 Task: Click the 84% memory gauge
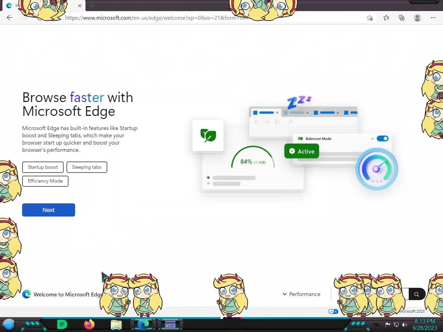point(253,157)
